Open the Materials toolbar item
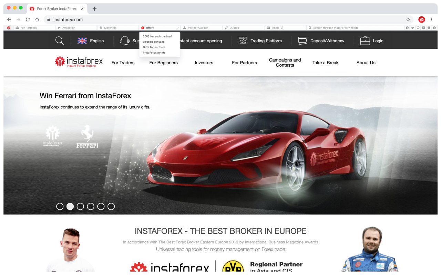This screenshot has height=275, width=441. [118, 28]
